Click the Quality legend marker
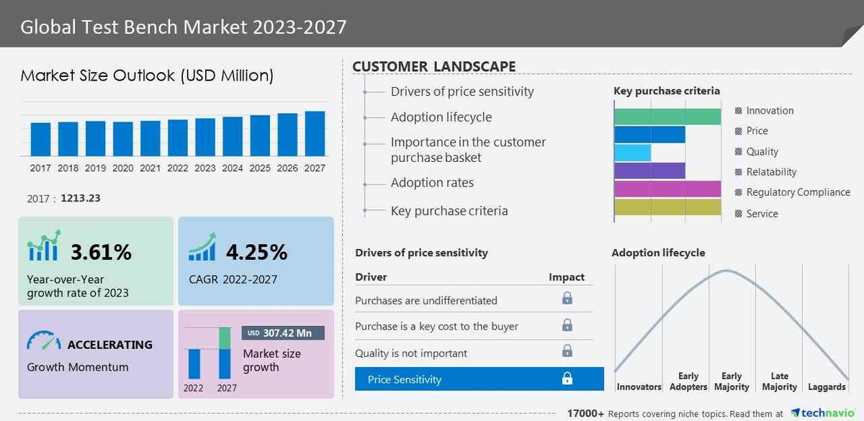This screenshot has height=421, width=864. coord(739,152)
